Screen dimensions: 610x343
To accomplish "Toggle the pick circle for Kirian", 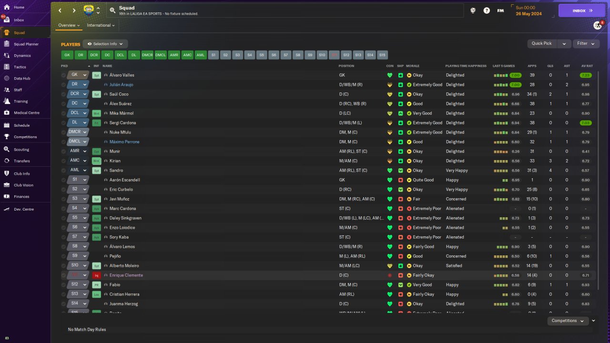I will pyautogui.click(x=63, y=161).
